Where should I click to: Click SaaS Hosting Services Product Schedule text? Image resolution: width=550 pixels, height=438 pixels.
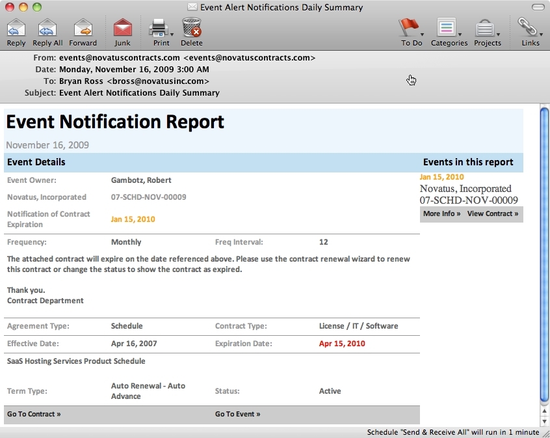pyautogui.click(x=76, y=361)
